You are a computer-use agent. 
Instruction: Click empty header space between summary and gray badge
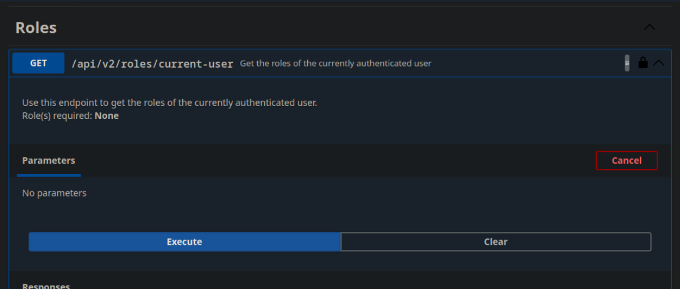click(525, 64)
